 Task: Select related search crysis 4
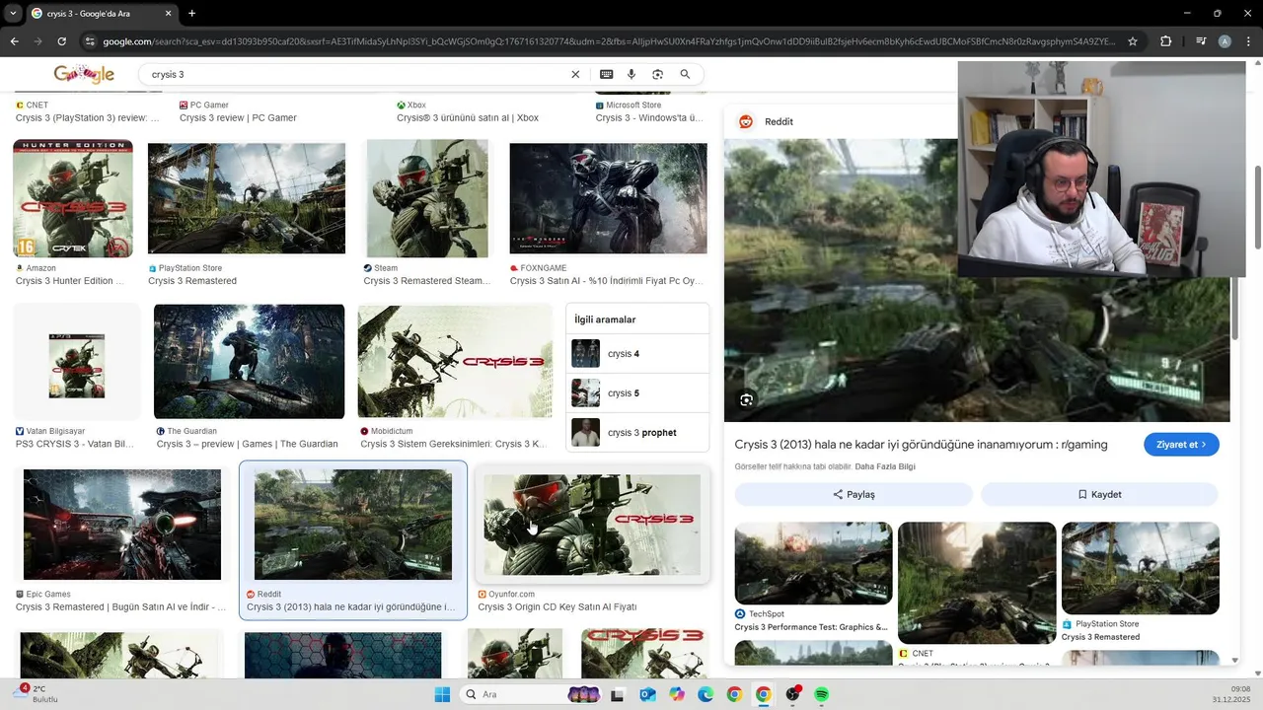pos(637,354)
